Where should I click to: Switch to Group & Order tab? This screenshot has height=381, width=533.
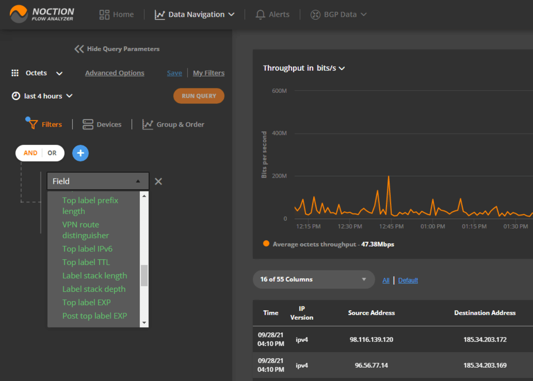[x=173, y=124]
